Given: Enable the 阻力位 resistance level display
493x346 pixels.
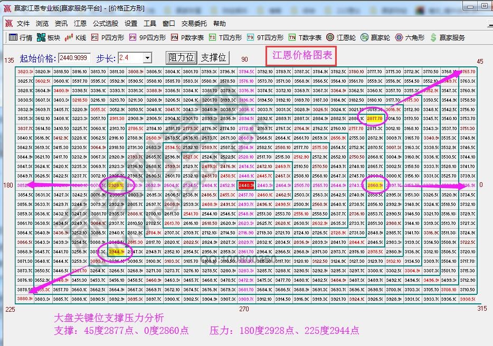Looking at the screenshot, I should point(181,57).
